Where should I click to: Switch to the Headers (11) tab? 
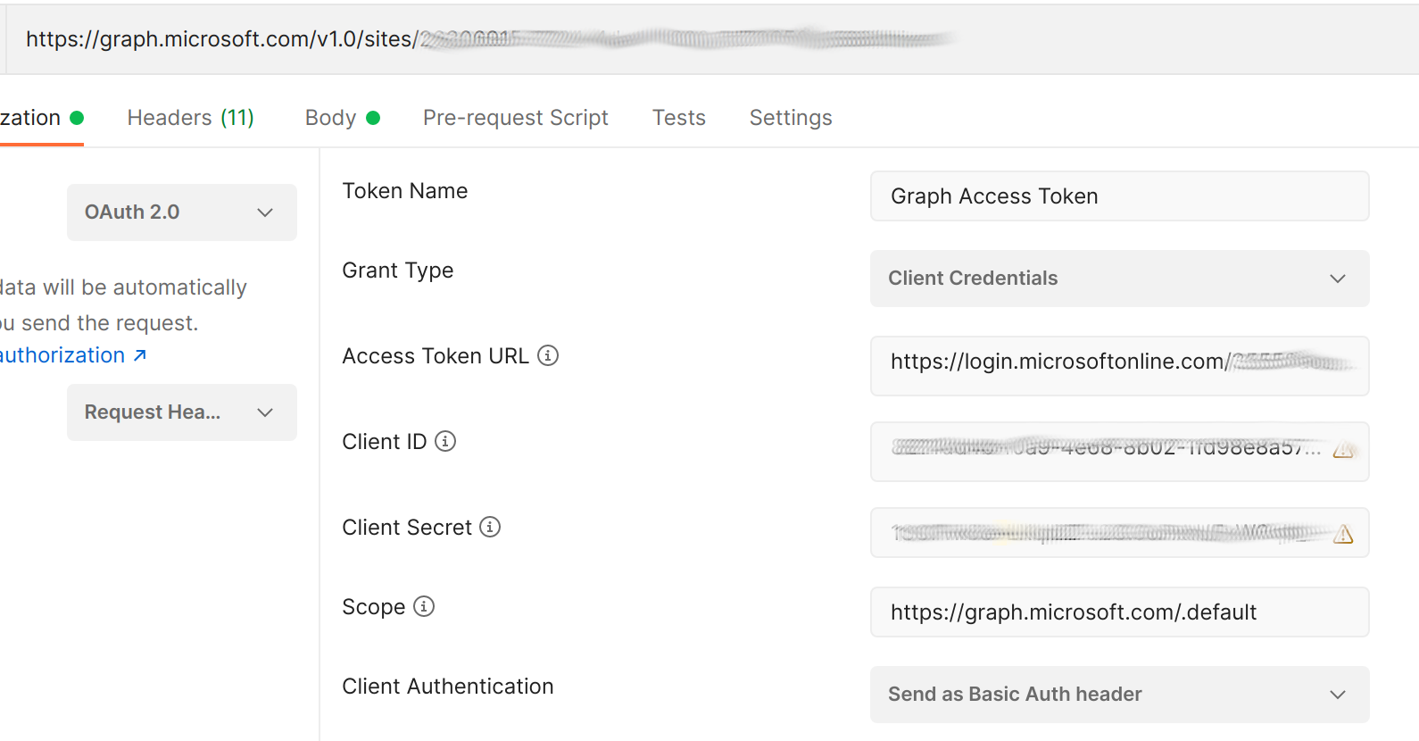pyautogui.click(x=191, y=118)
